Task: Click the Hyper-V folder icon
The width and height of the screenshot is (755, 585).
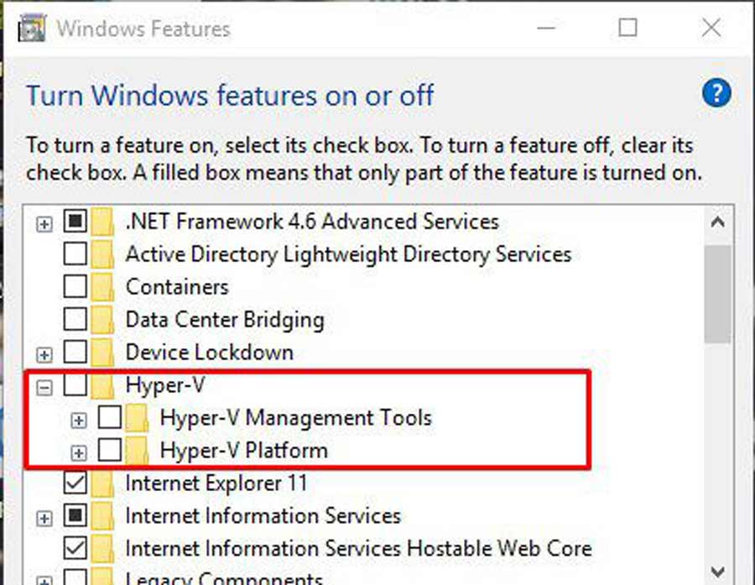Action: coord(103,385)
